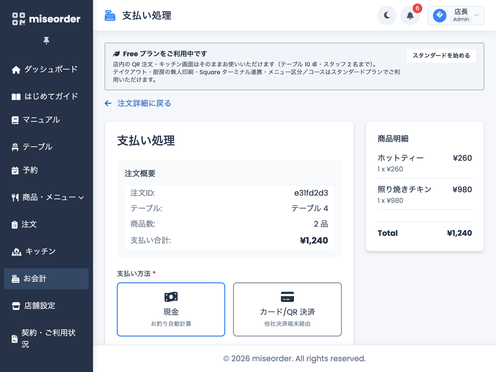Click the header cash register icon
Viewport: 496px width, 372px height.
(x=110, y=15)
